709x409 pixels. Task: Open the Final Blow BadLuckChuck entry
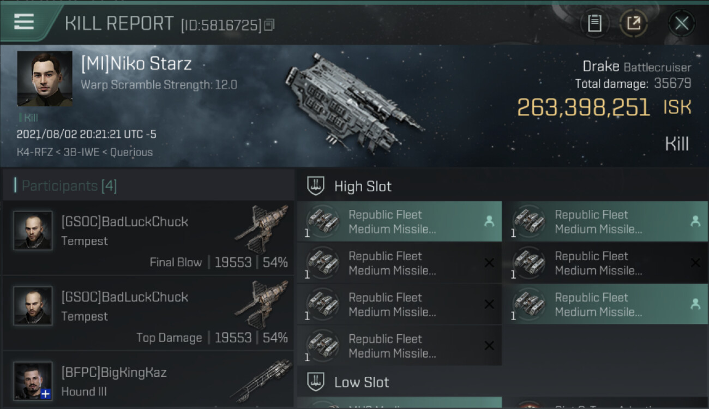148,238
